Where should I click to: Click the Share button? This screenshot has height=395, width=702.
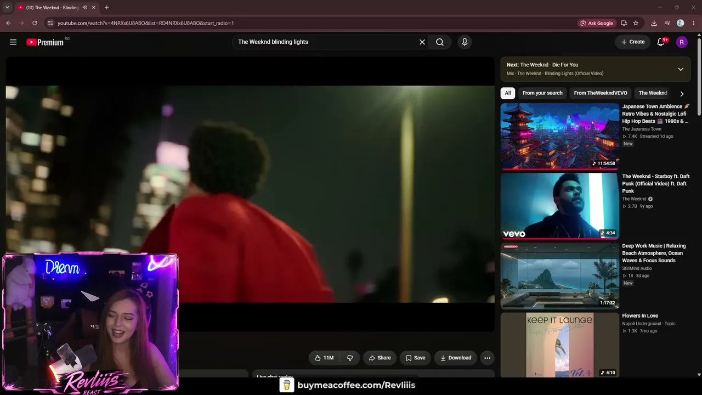click(380, 358)
